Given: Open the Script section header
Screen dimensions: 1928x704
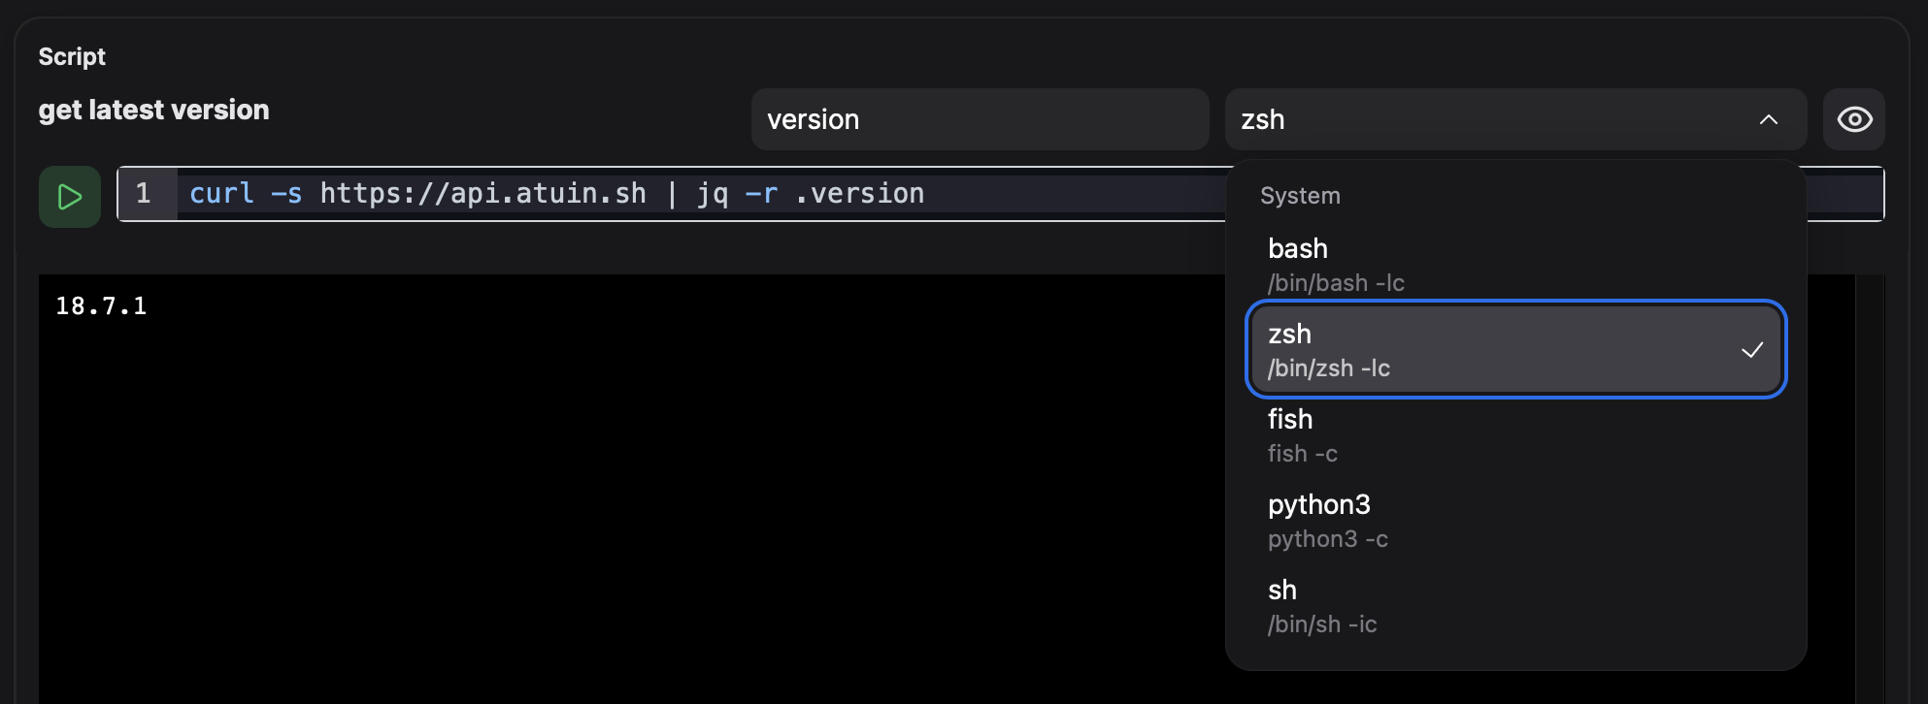Looking at the screenshot, I should point(71,55).
